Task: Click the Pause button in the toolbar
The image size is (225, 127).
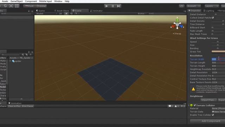Action: coord(112,6)
